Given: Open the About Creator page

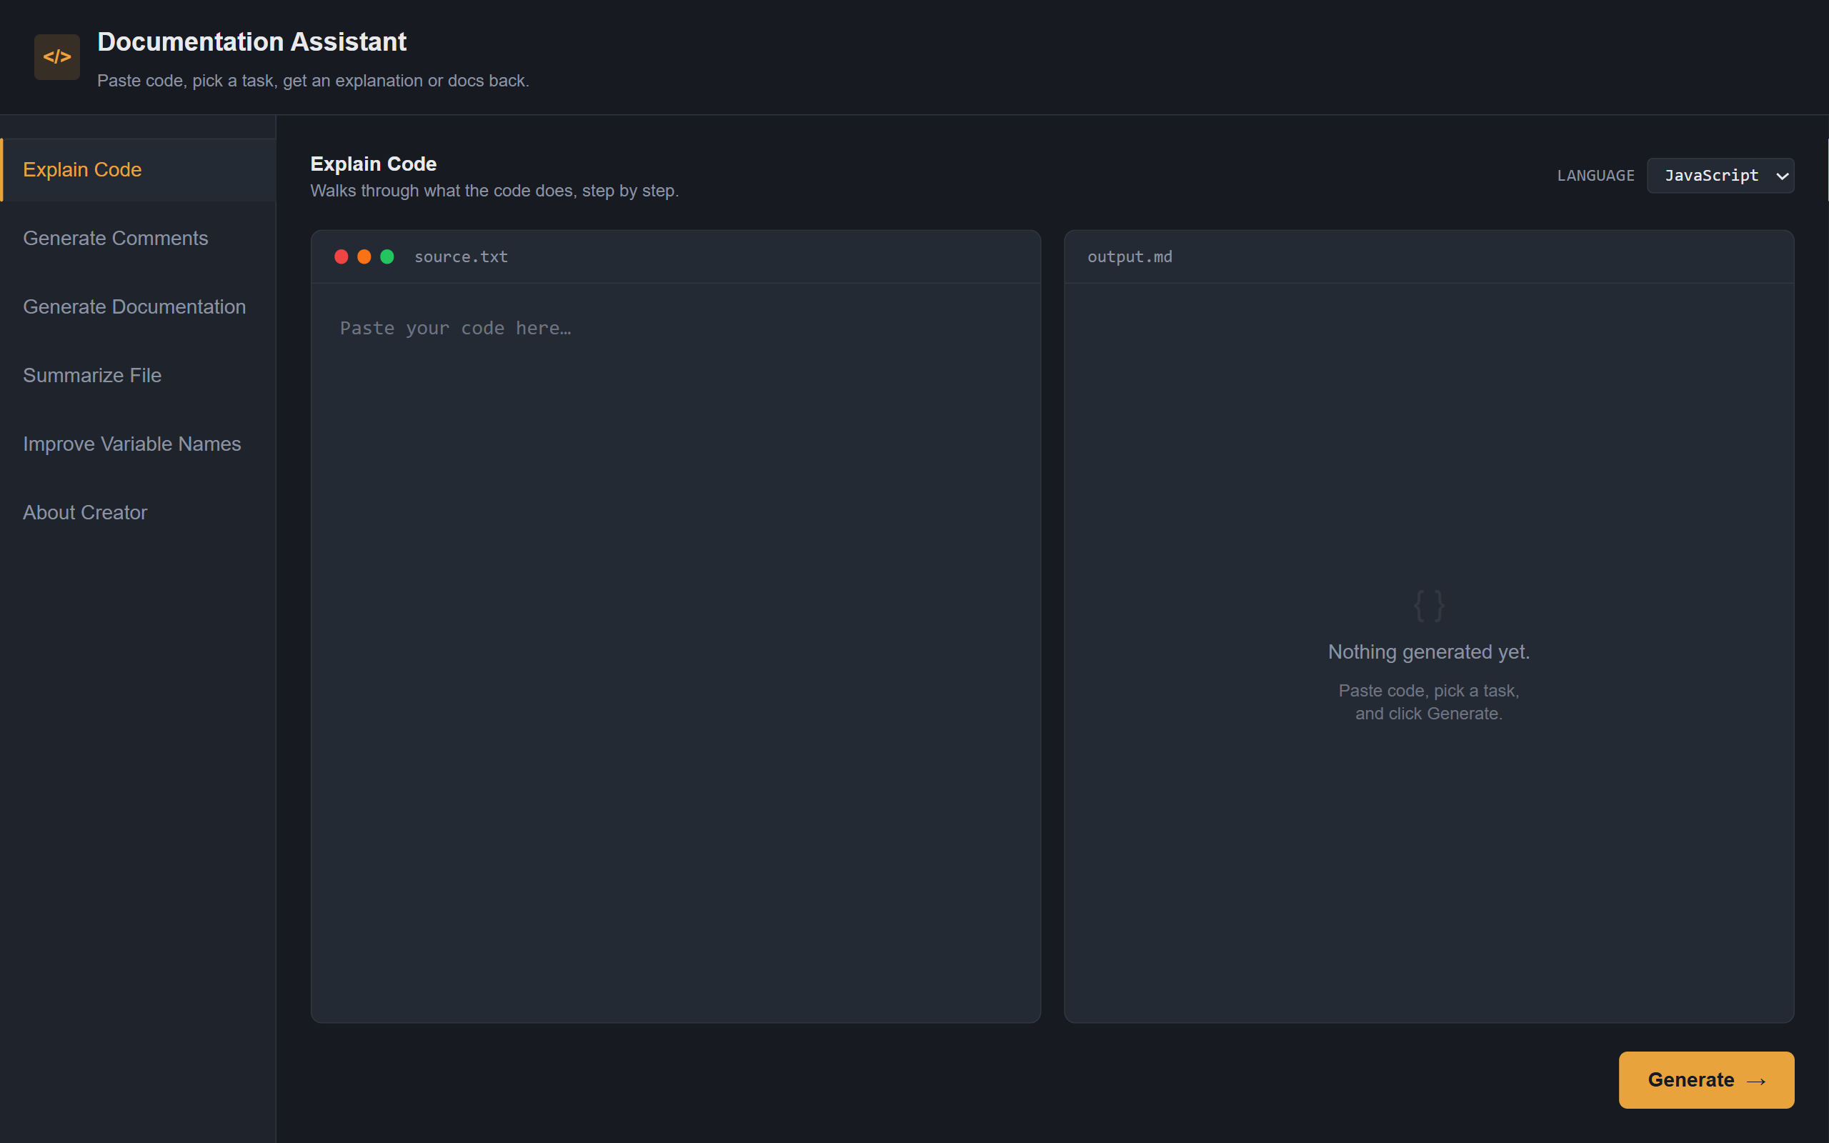Looking at the screenshot, I should coord(138,512).
